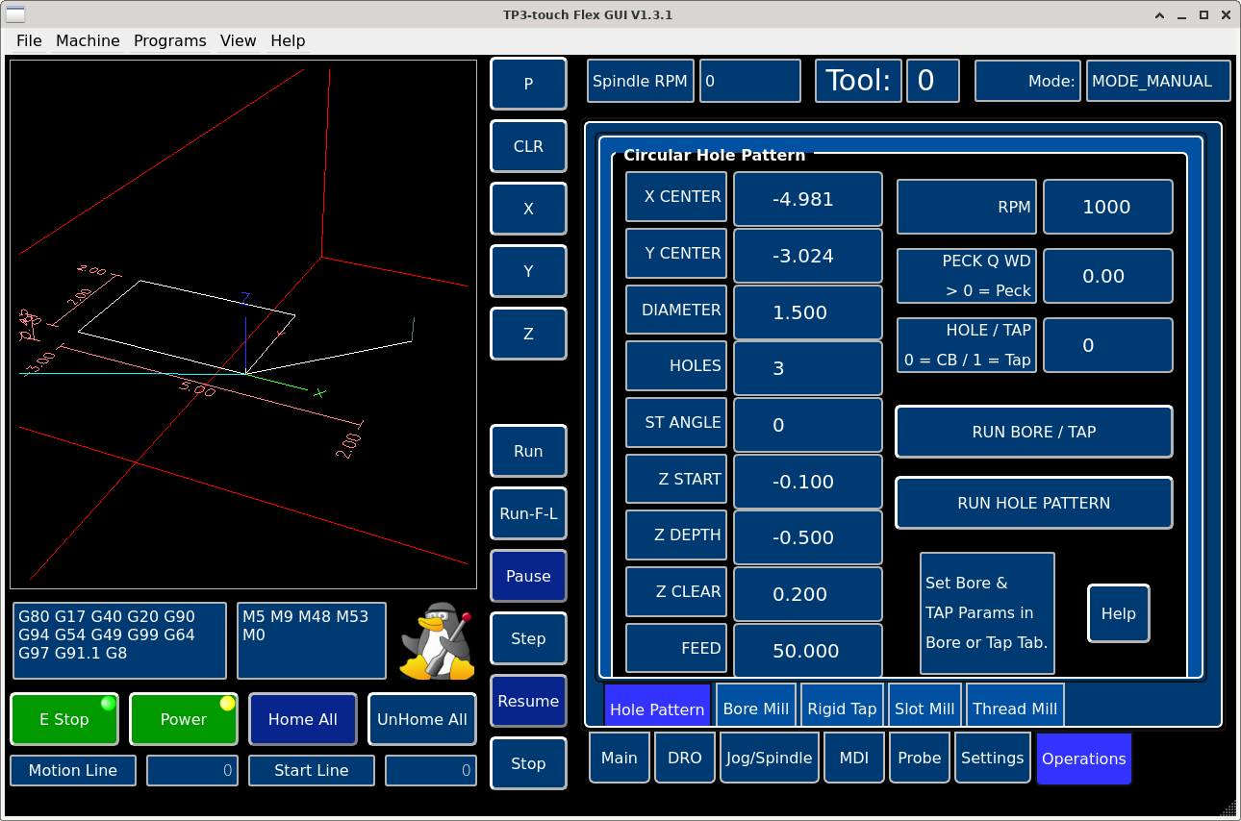Open the File menu
Image resolution: width=1241 pixels, height=821 pixels.
(29, 40)
